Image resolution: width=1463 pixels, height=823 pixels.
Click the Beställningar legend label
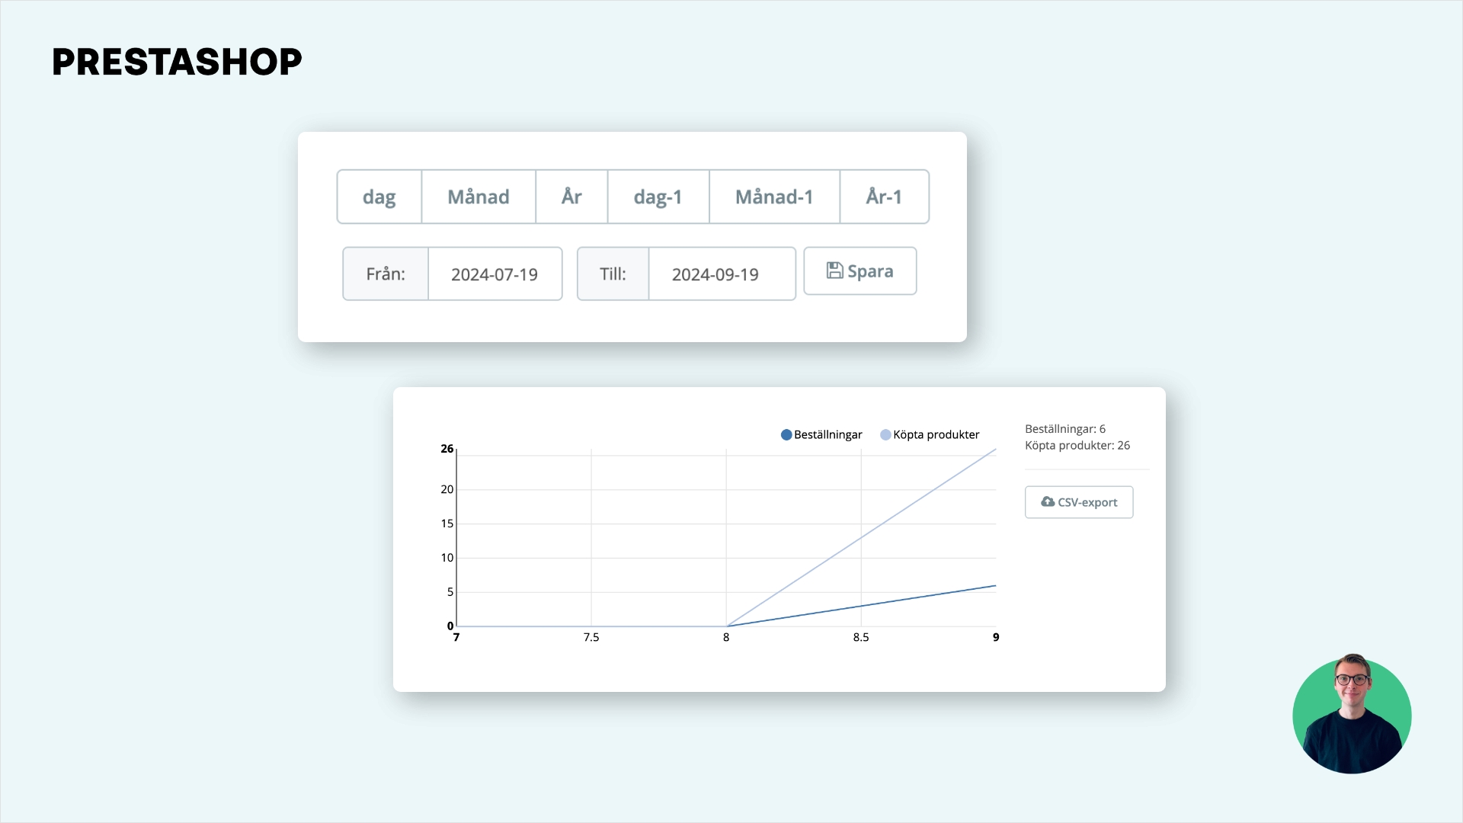pos(828,434)
